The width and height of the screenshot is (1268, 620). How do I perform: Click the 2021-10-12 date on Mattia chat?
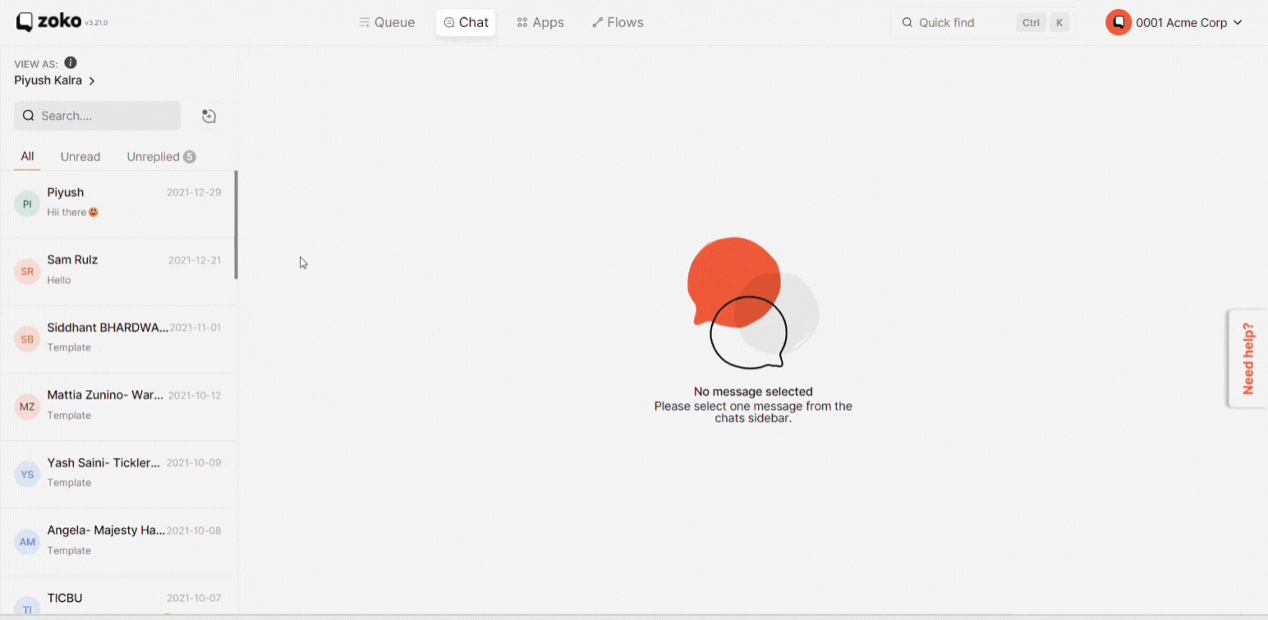click(195, 395)
